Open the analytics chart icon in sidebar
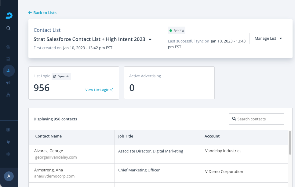The width and height of the screenshot is (295, 187). tap(9, 59)
